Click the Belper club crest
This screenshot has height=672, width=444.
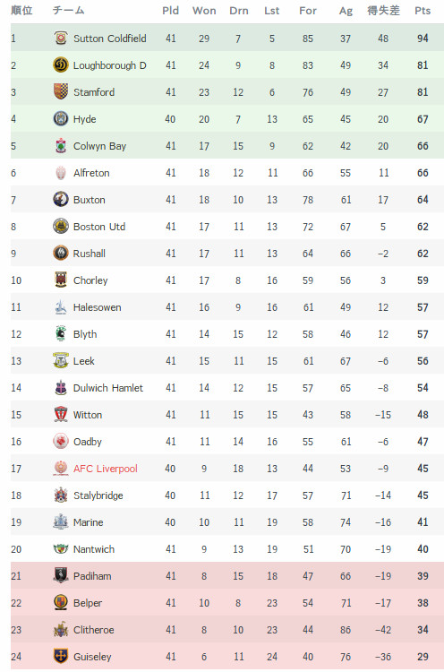tap(61, 603)
